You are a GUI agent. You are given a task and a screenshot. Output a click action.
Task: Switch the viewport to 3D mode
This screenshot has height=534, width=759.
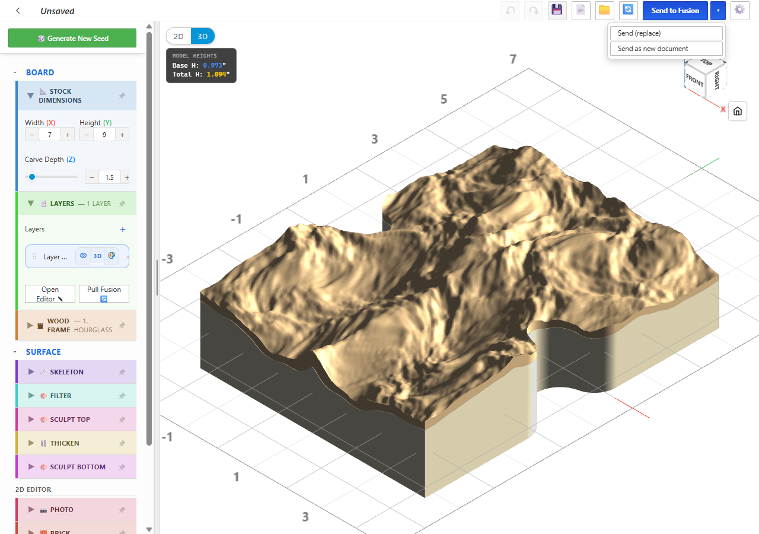[x=203, y=36]
